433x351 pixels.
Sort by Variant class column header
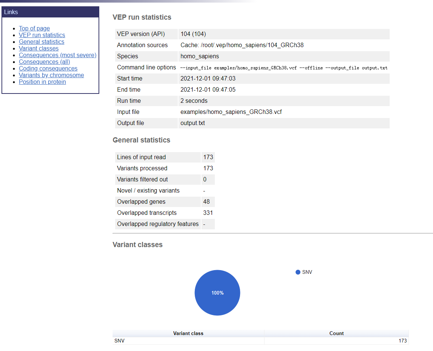point(188,333)
